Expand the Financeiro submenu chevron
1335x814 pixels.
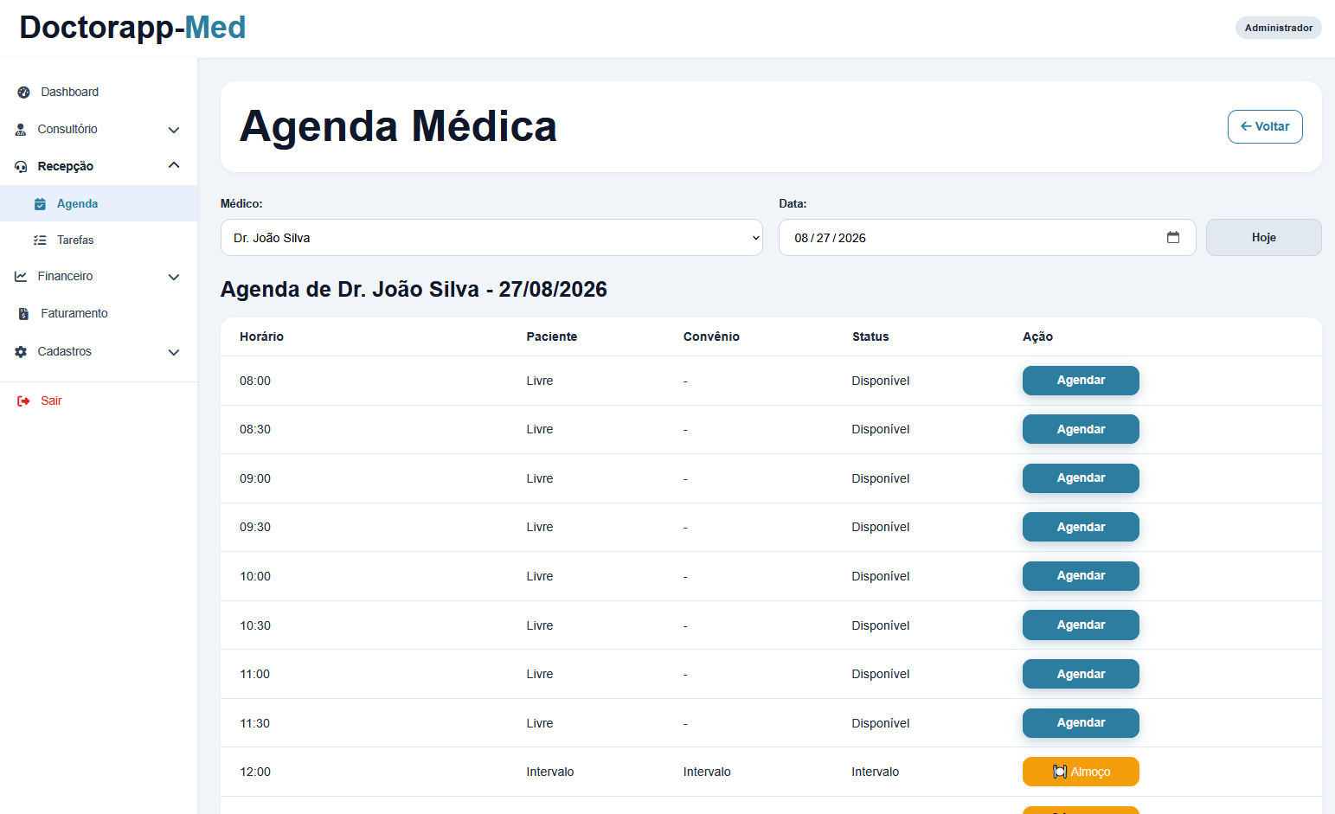174,277
